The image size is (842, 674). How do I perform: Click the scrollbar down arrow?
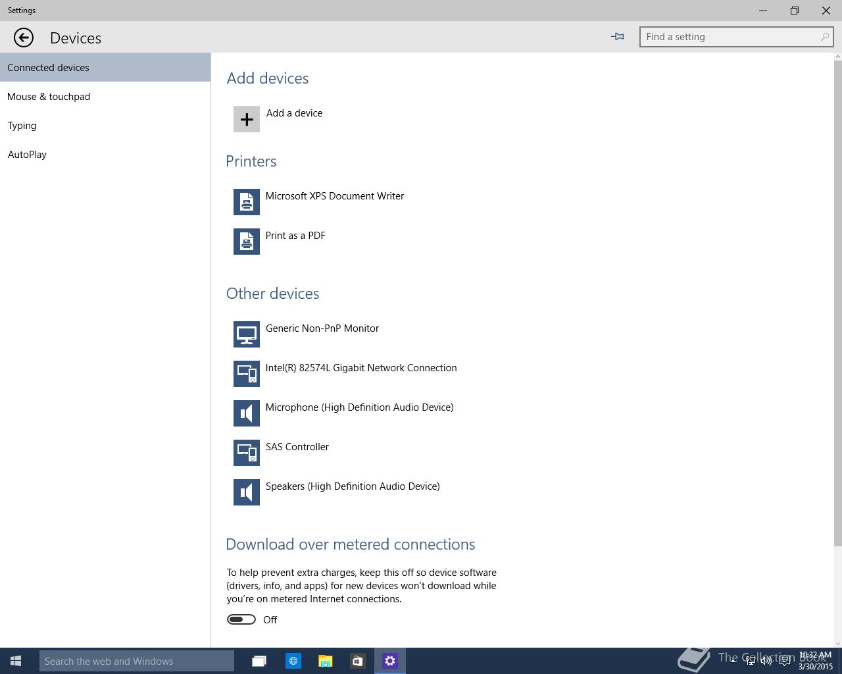[837, 643]
